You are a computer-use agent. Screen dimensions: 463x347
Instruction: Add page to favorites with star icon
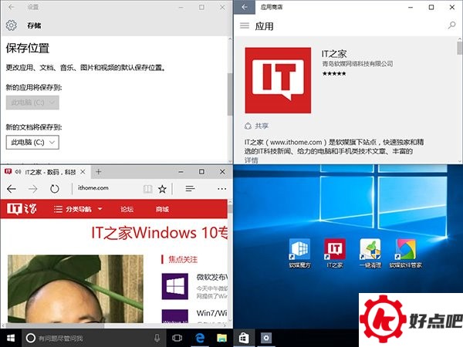tap(162, 188)
